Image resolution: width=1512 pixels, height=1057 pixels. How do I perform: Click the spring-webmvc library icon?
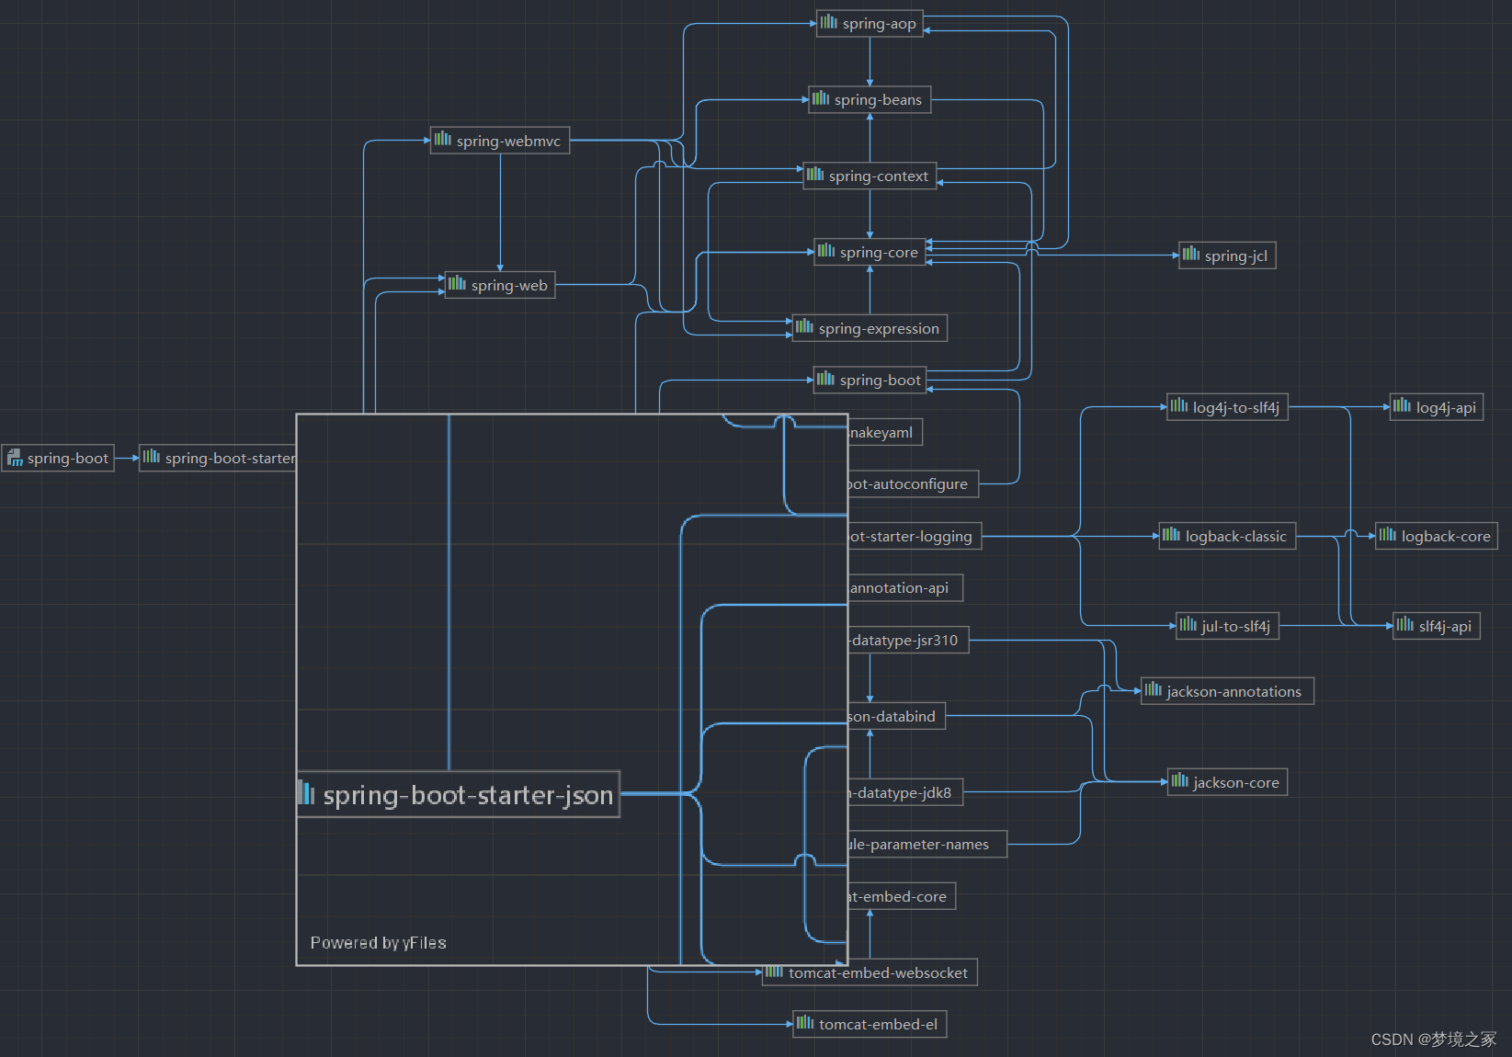(443, 139)
